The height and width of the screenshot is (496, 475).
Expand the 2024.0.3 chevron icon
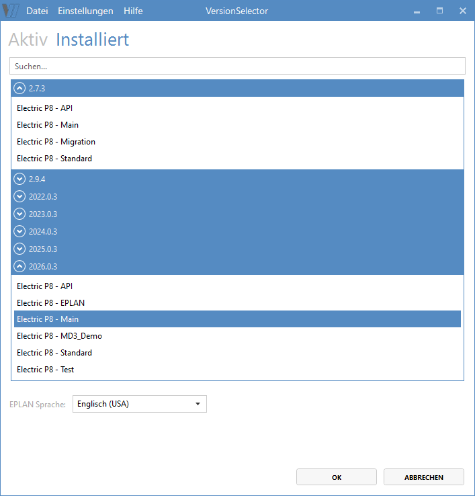tap(19, 232)
